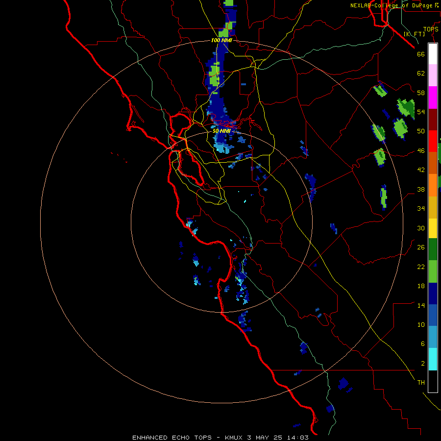This screenshot has width=441, height=441.
Task: Select the cyan legend swatch
Action: coord(433,359)
